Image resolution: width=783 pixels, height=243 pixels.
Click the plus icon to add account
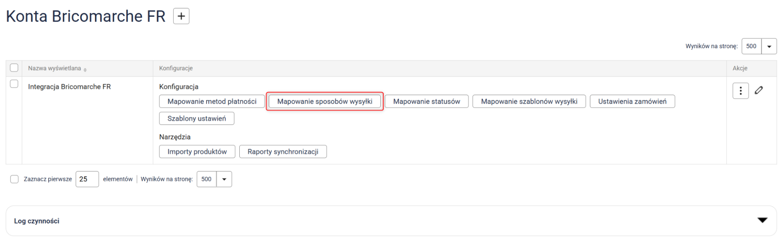click(181, 16)
